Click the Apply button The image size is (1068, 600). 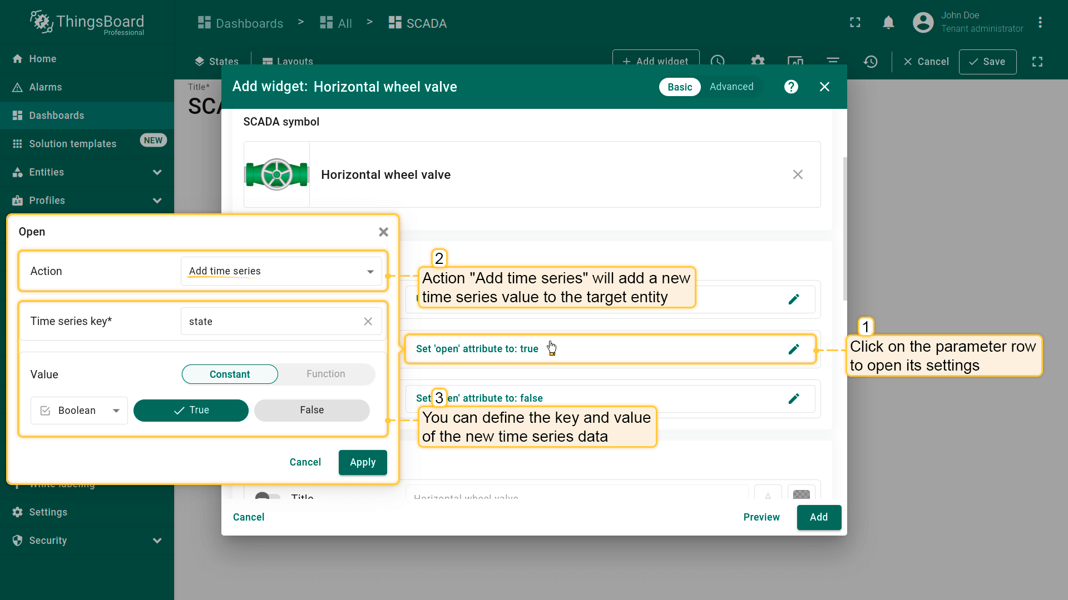tap(362, 462)
